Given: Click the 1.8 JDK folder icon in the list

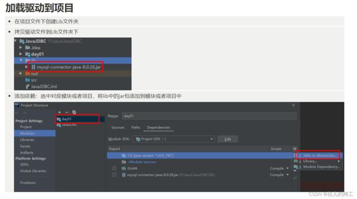Looking at the screenshot, I should point(124,156).
